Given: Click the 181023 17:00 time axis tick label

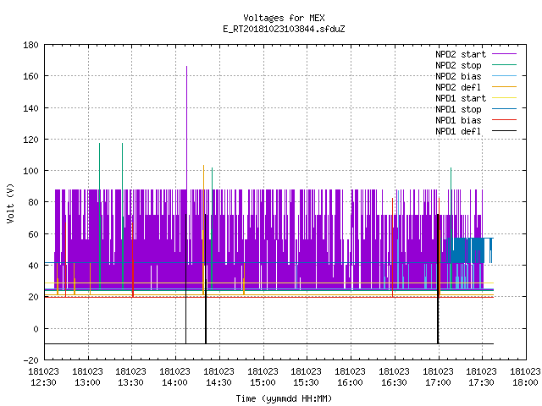Looking at the screenshot, I should coord(438,377).
